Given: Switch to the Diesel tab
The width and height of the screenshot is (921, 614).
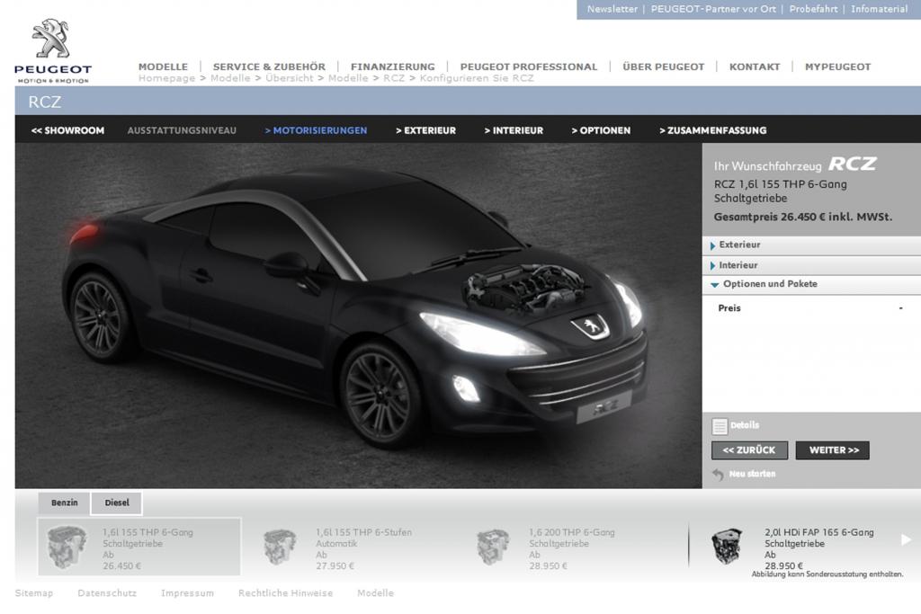Looking at the screenshot, I should tap(116, 503).
